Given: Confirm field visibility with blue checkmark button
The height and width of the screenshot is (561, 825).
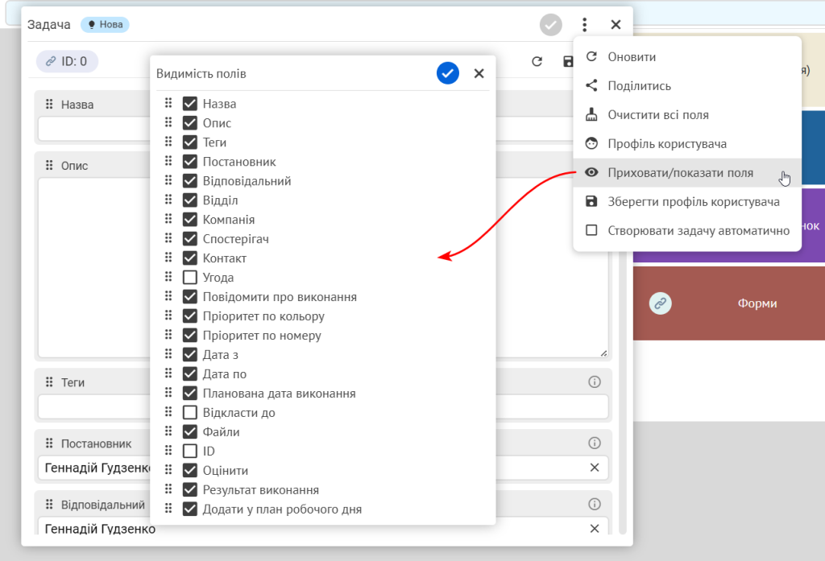Looking at the screenshot, I should click(x=448, y=73).
